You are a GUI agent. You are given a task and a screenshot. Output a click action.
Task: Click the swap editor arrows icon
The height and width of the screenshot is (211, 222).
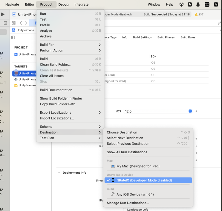tap(219, 23)
